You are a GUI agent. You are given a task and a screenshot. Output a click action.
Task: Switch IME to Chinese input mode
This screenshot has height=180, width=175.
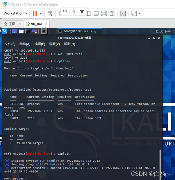65,11
